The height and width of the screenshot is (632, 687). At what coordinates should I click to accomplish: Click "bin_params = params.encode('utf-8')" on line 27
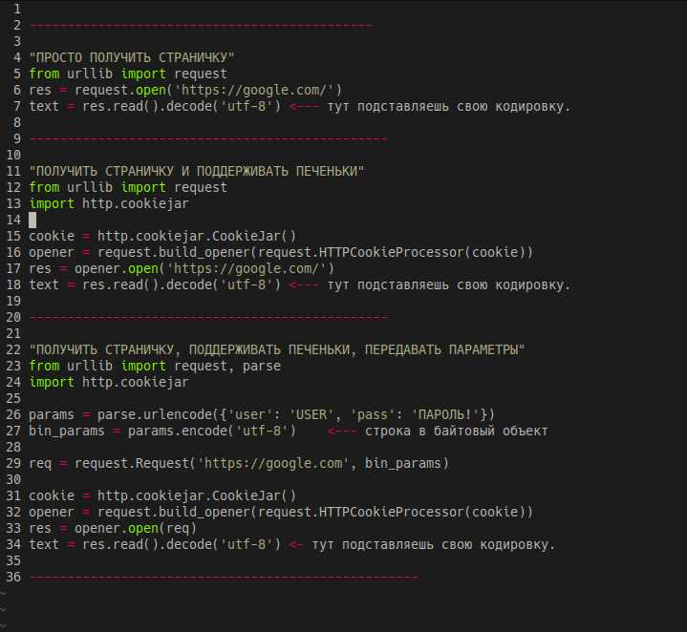pos(162,432)
